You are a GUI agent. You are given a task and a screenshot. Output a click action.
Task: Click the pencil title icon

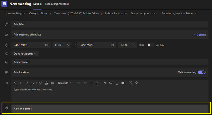click(6, 24)
